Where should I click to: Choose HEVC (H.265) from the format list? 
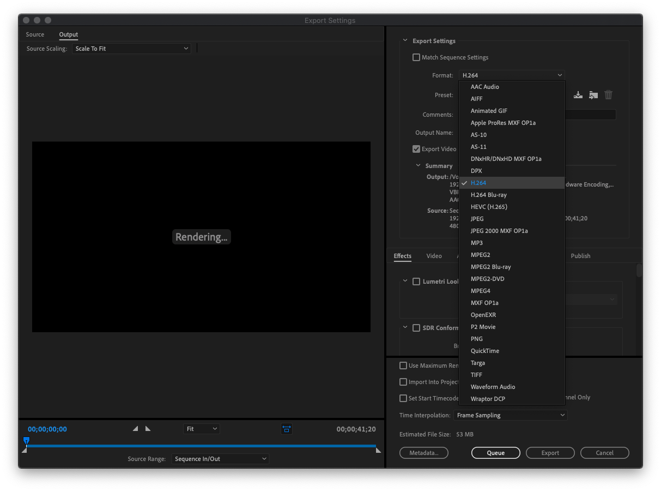point(489,207)
